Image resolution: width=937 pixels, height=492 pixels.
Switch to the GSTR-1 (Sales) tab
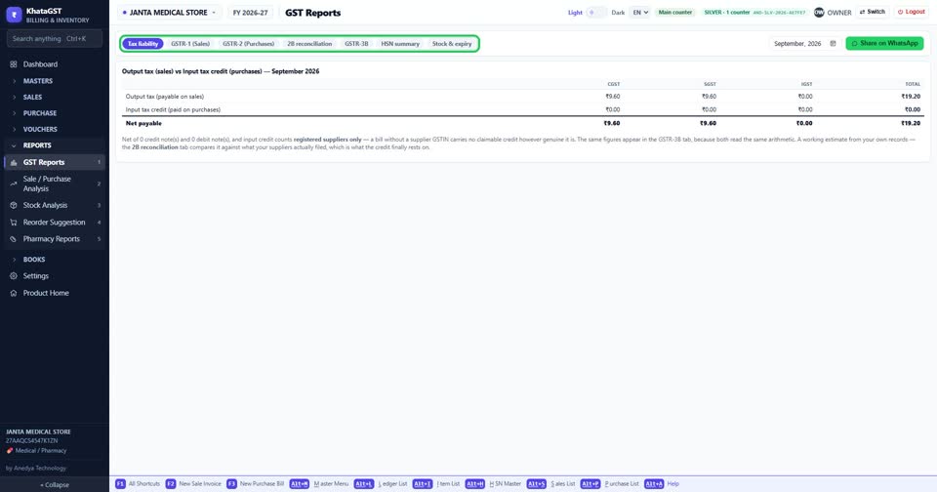(190, 44)
